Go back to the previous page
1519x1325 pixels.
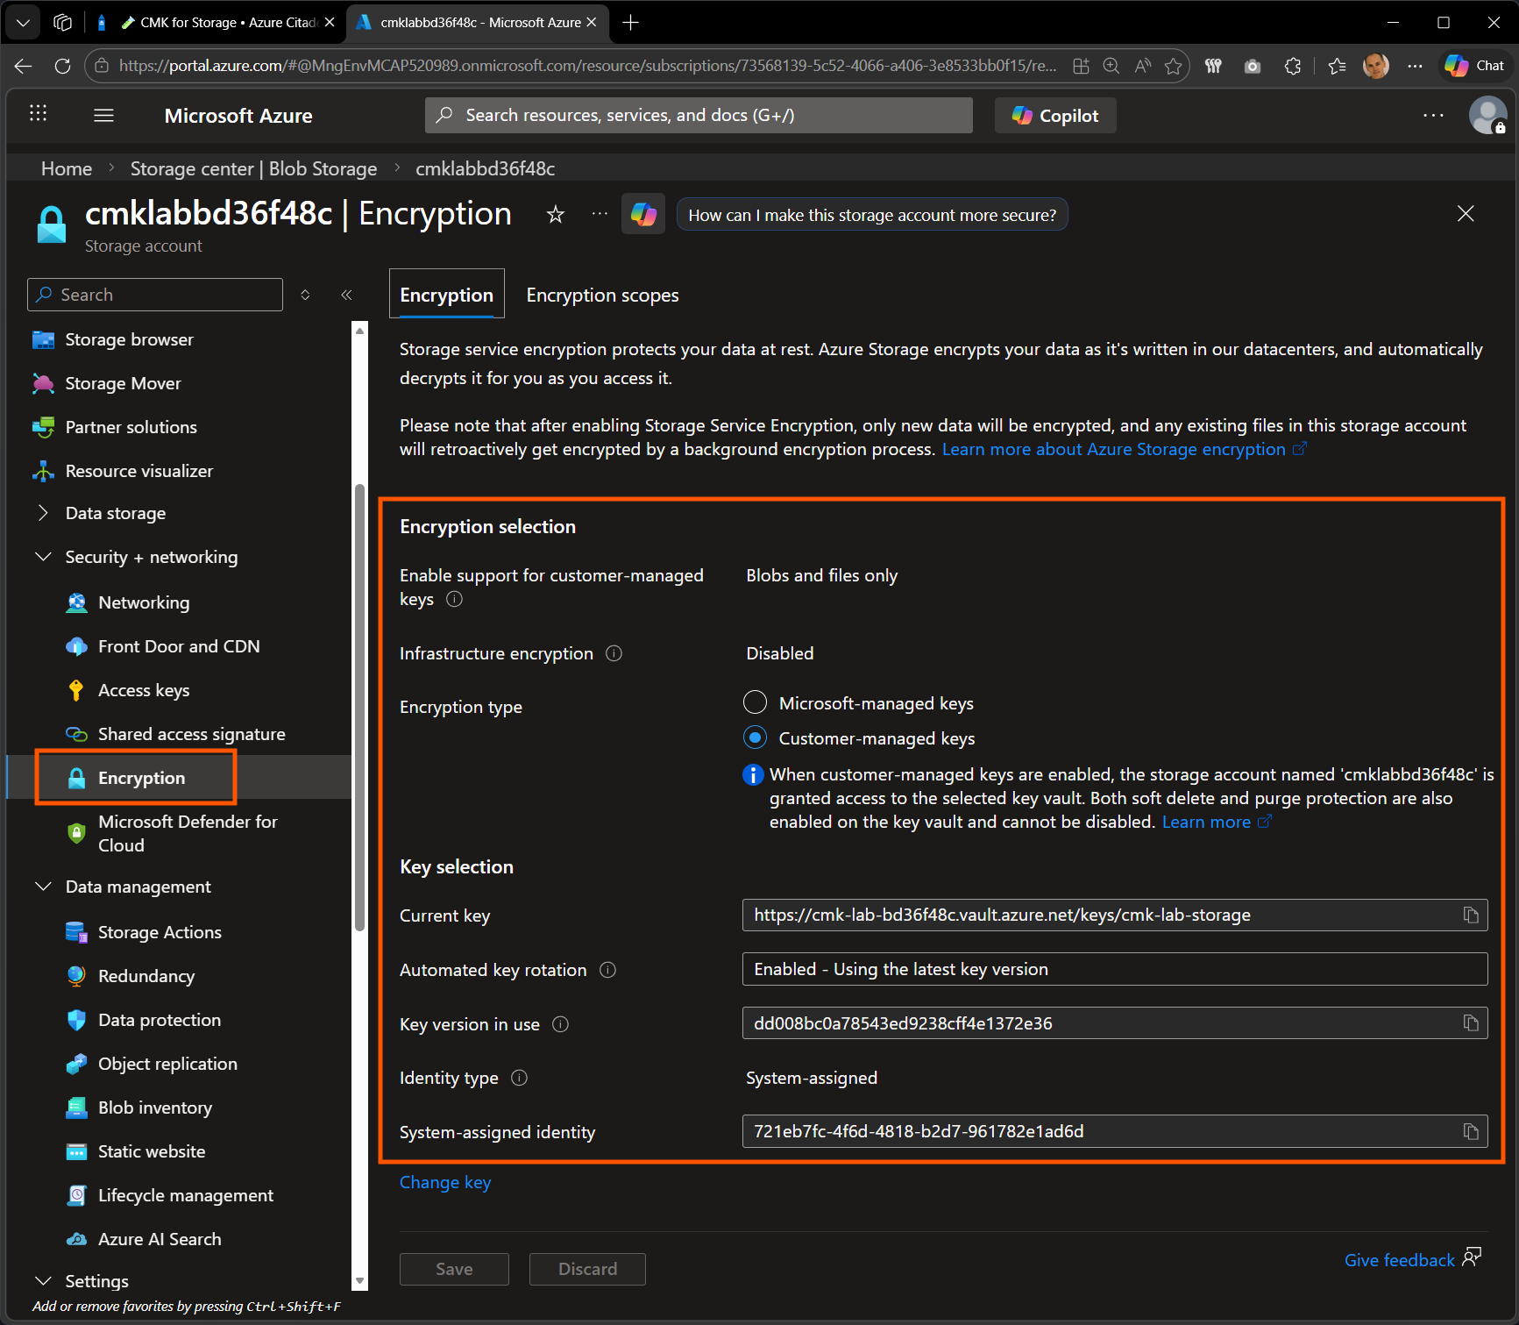(x=24, y=66)
